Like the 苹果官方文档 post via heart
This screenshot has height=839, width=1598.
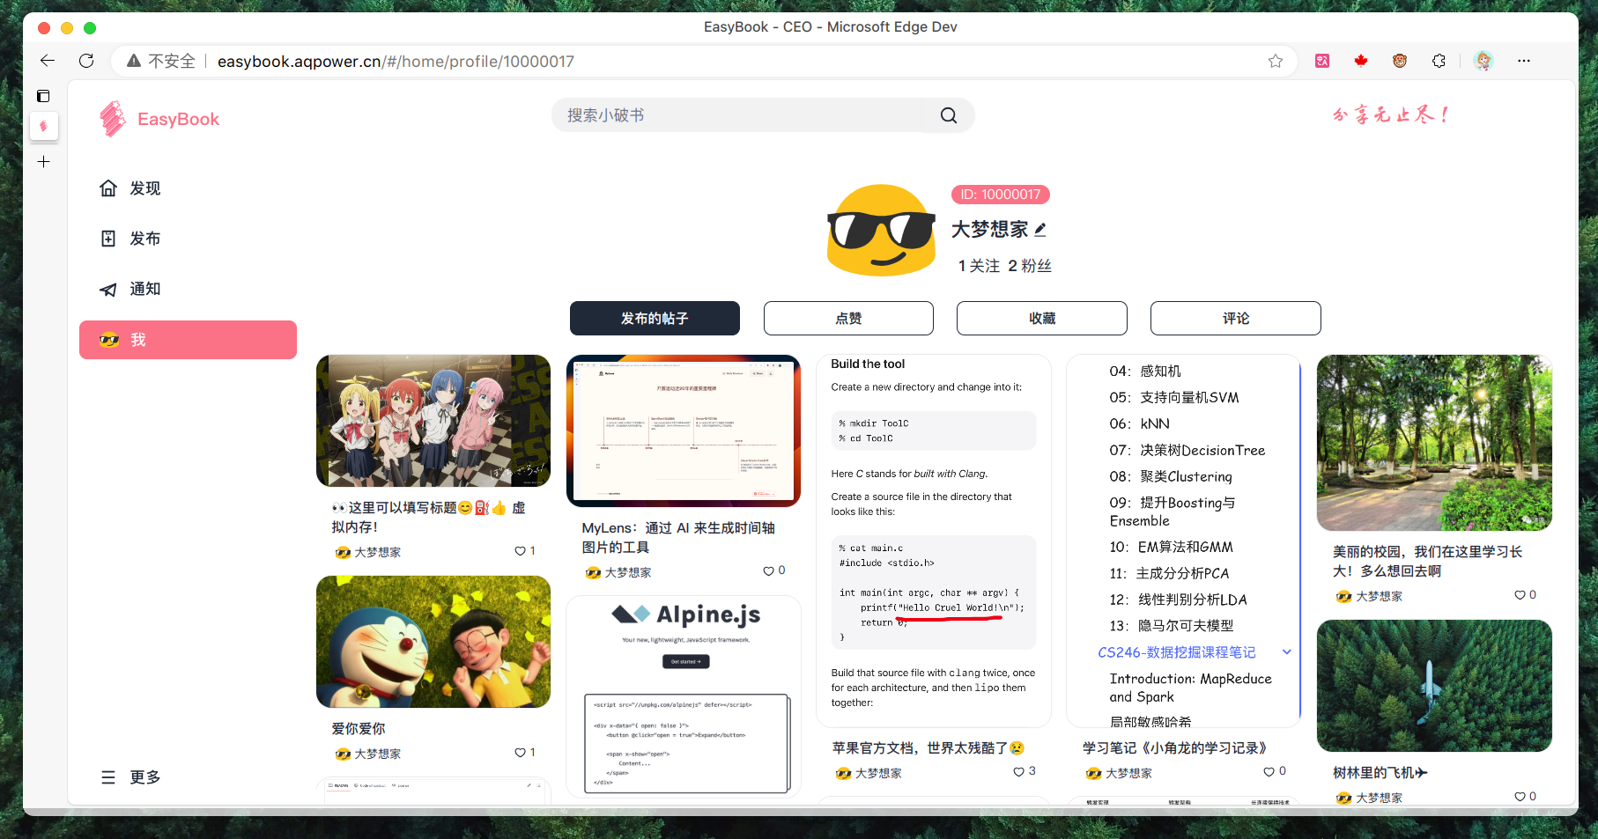[x=1018, y=772]
